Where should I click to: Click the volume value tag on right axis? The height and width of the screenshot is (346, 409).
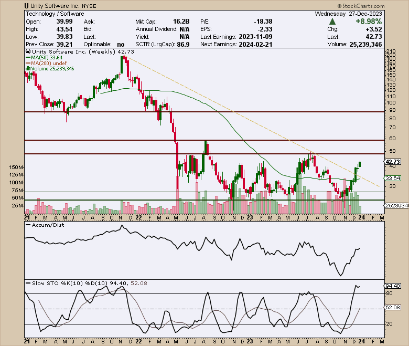pyautogui.click(x=396, y=205)
